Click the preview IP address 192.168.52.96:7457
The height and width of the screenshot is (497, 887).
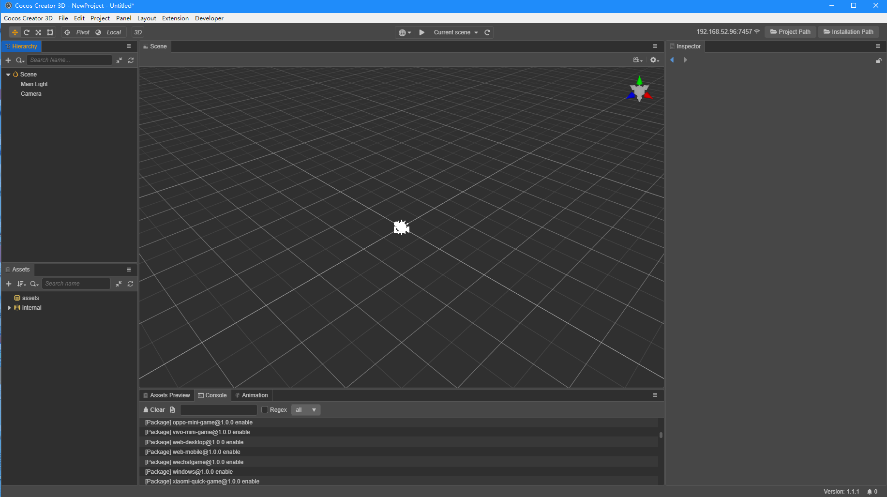point(724,32)
